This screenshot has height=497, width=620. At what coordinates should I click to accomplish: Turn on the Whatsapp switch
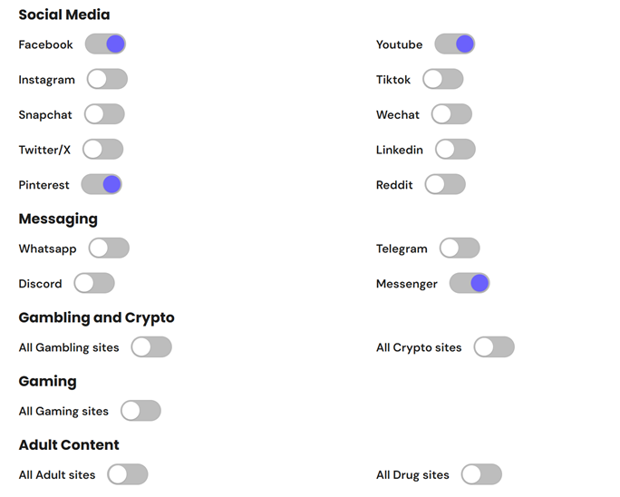(109, 248)
